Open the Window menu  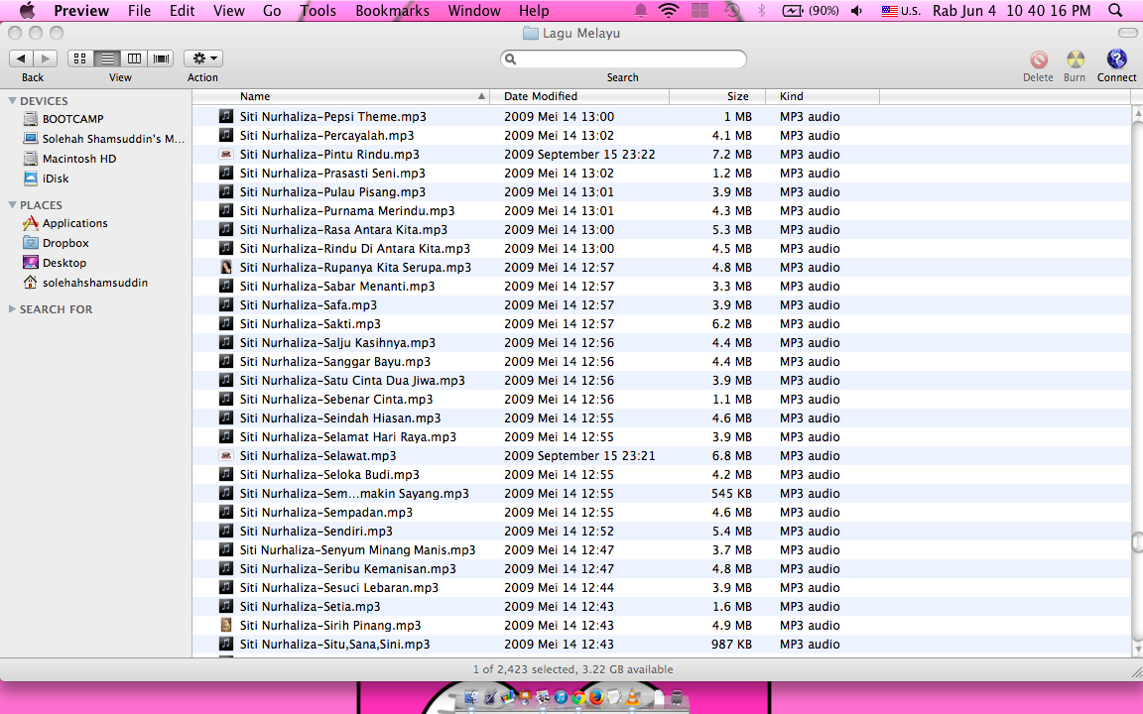coord(474,10)
